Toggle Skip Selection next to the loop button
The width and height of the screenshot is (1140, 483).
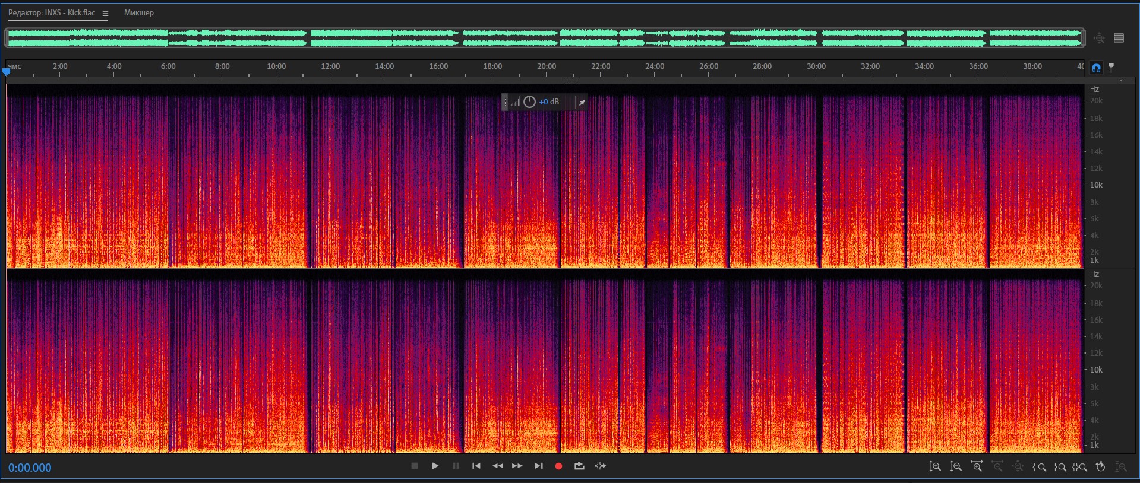[x=601, y=466]
